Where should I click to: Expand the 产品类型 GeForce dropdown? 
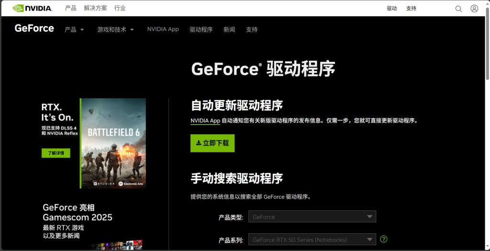(312, 217)
